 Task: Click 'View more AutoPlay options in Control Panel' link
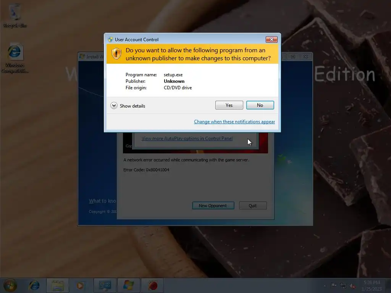coord(187,138)
